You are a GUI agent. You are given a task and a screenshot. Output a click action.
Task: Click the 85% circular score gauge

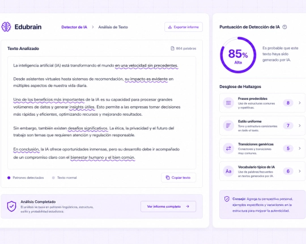(x=238, y=55)
